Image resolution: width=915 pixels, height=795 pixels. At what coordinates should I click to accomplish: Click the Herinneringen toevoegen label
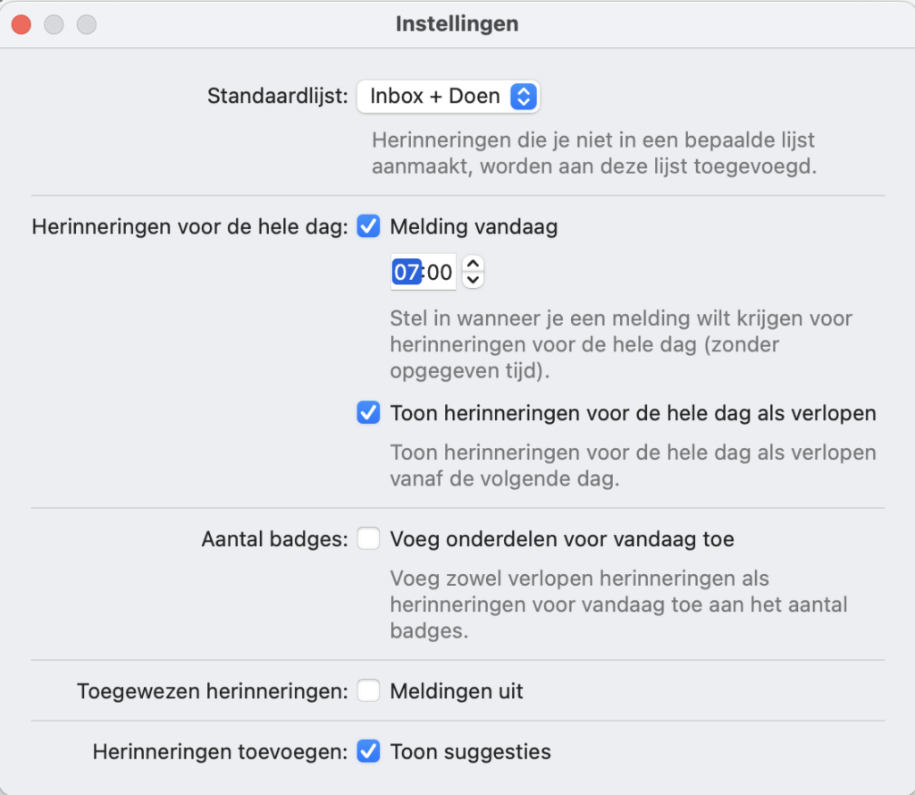[220, 752]
